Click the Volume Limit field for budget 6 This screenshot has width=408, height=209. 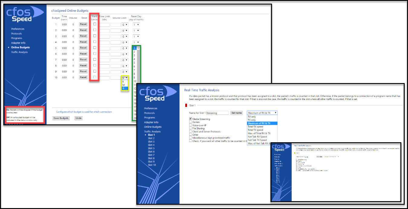tap(116, 54)
